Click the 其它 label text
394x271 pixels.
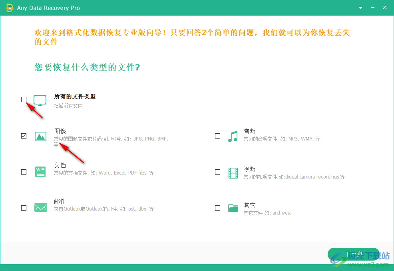click(249, 205)
